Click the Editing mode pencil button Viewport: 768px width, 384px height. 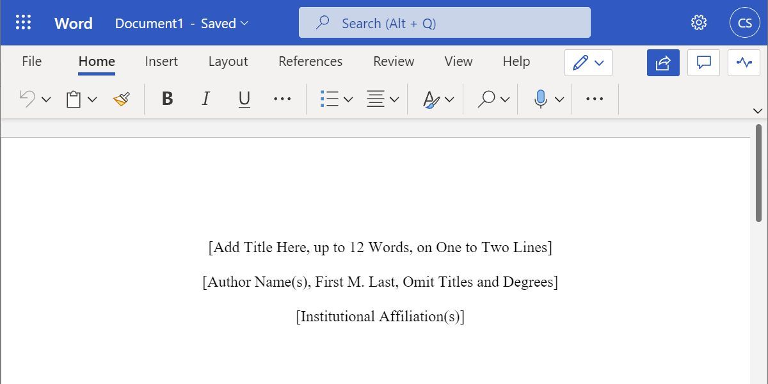588,63
